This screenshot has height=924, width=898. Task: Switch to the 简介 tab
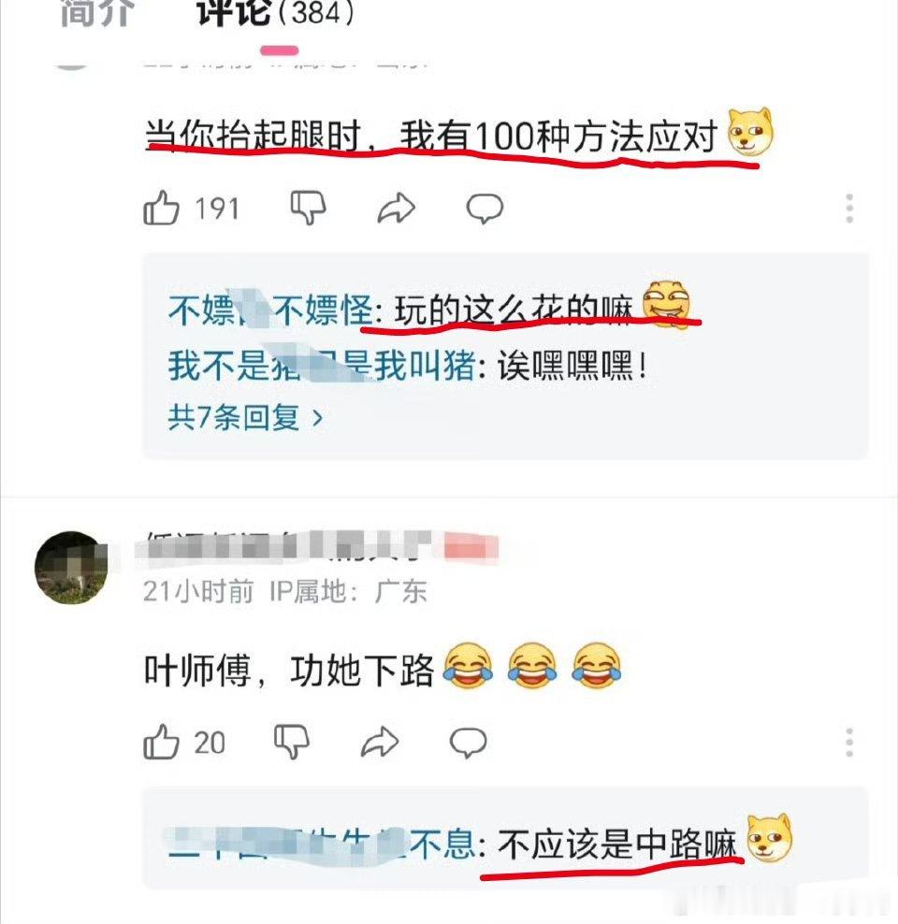pos(97,13)
